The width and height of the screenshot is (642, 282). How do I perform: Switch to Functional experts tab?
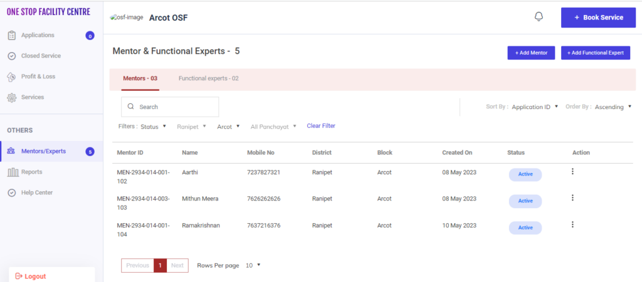[208, 79]
